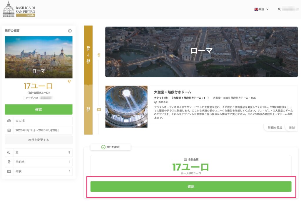Open the 英語 language dropdown
Viewport: 301px width, 201px height.
[262, 9]
